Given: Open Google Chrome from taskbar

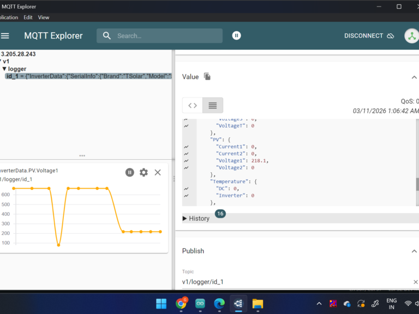Looking at the screenshot, I should [x=181, y=304].
